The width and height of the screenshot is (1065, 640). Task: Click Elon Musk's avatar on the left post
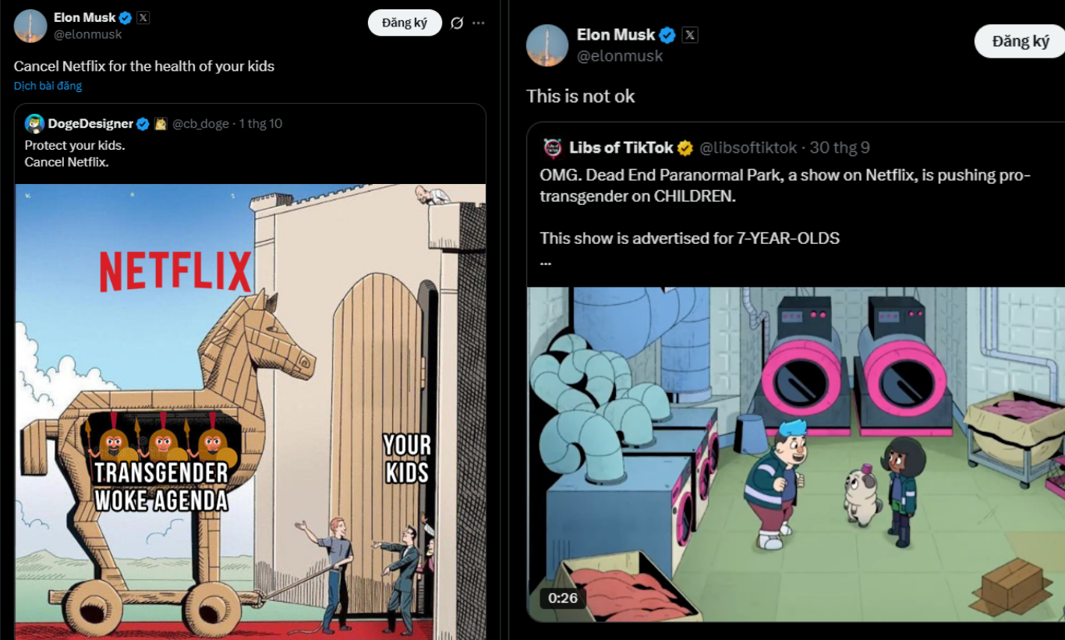click(x=30, y=26)
